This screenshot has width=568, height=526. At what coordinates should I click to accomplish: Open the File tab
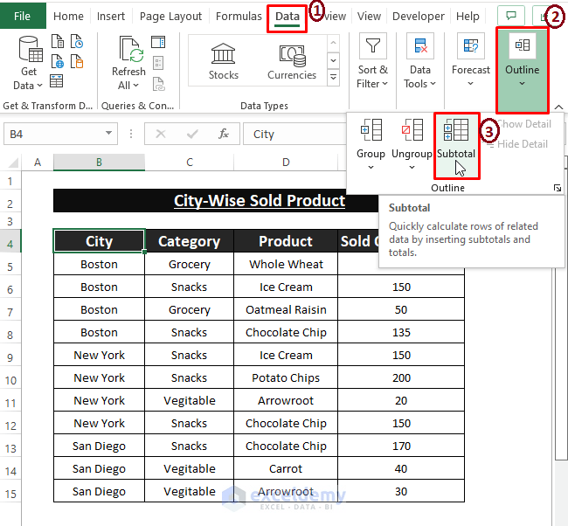[x=23, y=16]
